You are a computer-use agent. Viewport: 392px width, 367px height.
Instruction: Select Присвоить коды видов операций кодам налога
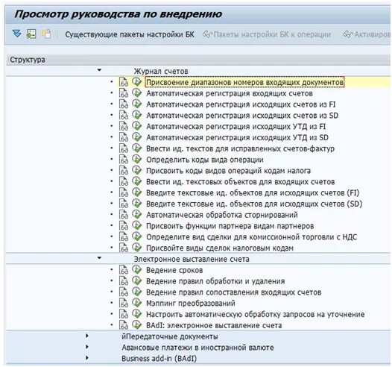pos(229,171)
